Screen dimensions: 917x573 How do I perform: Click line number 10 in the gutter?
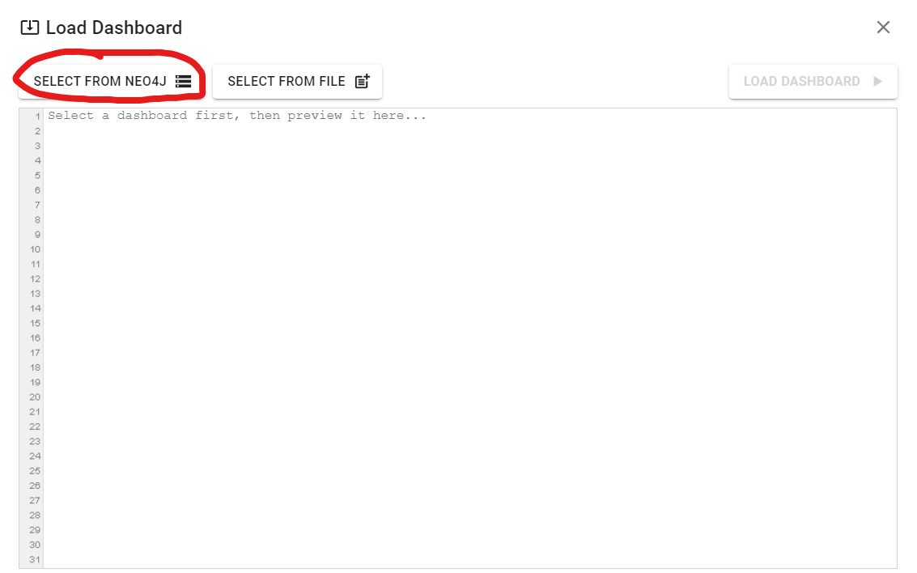(35, 249)
